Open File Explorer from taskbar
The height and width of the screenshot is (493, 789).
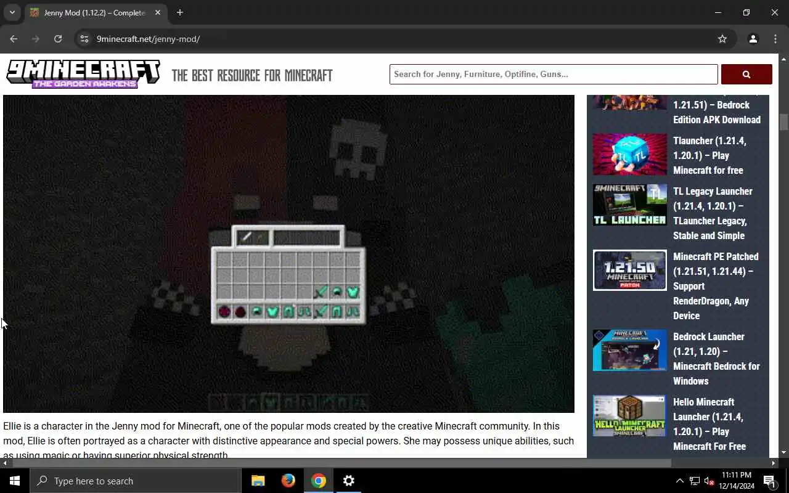258,481
